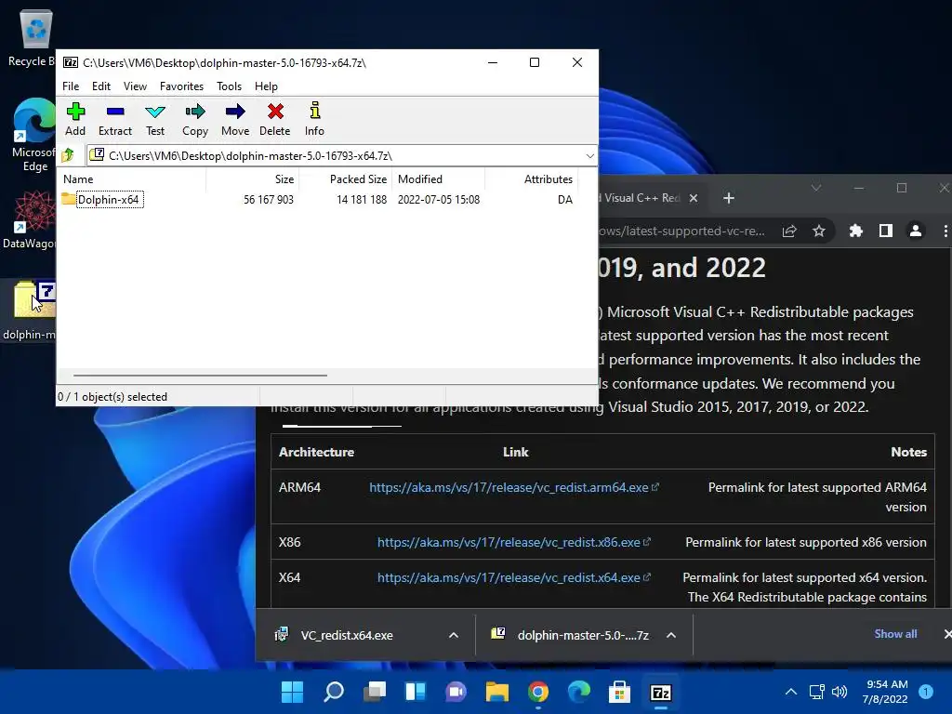Open the Tools menu

[x=229, y=86]
